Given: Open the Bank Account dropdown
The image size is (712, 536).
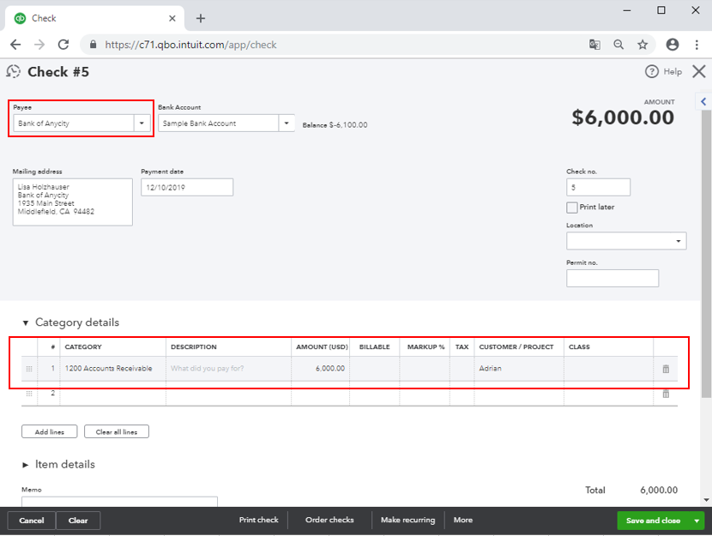Looking at the screenshot, I should pos(287,123).
